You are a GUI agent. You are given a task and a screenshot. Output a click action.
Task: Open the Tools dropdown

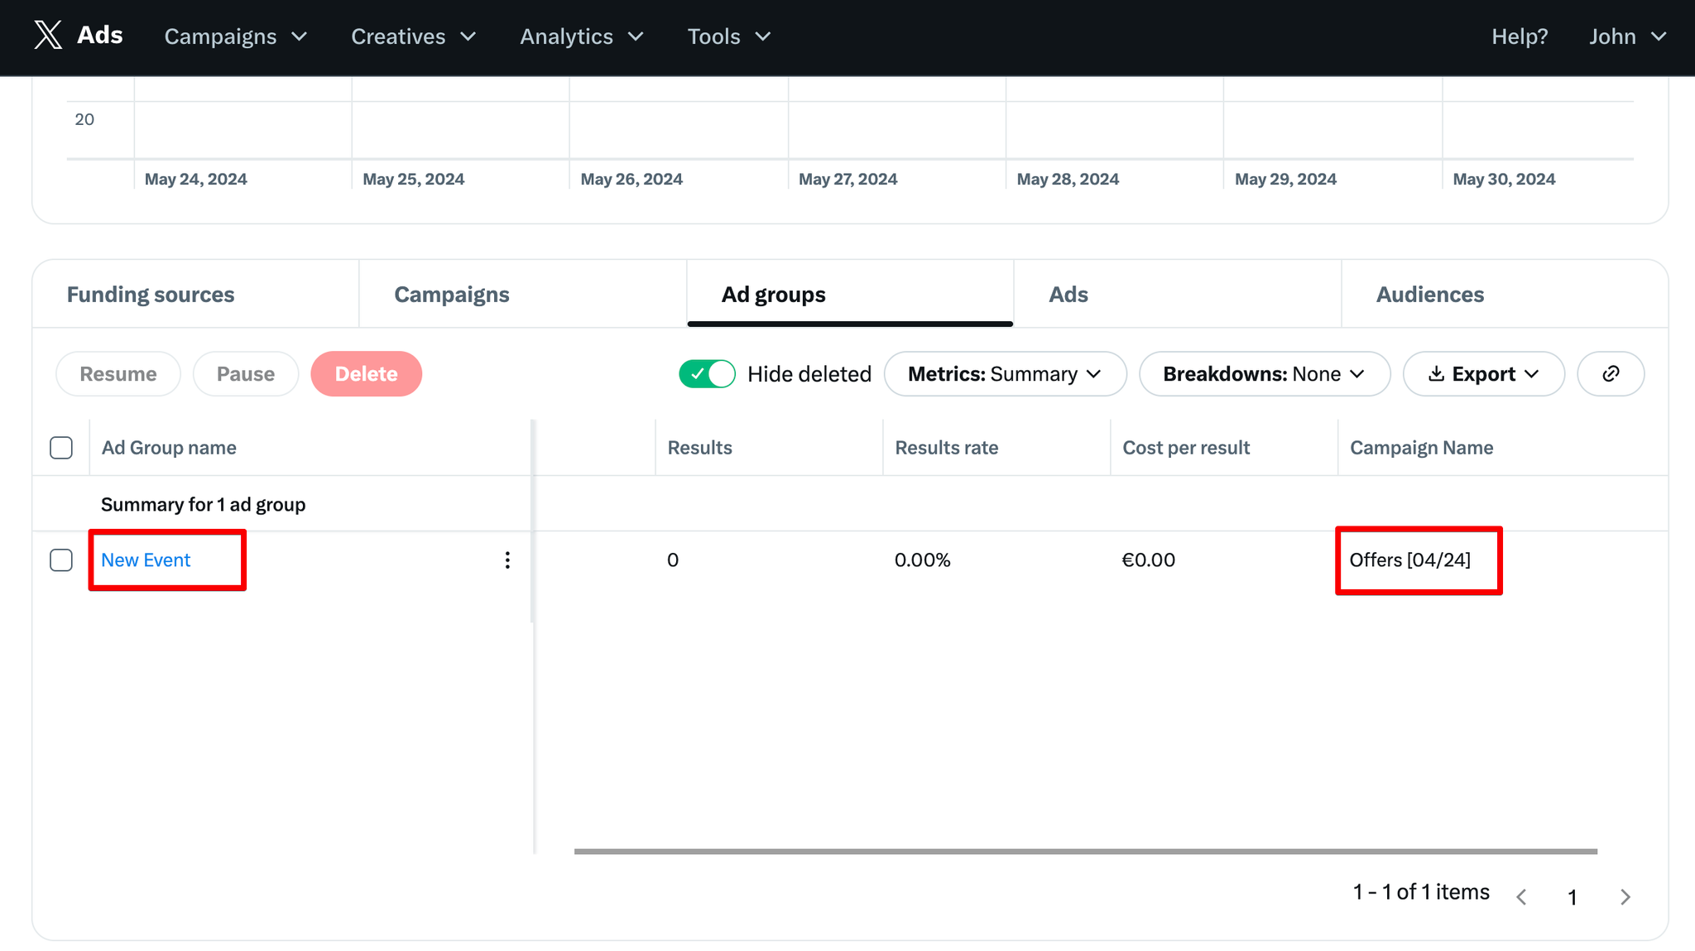(x=729, y=36)
